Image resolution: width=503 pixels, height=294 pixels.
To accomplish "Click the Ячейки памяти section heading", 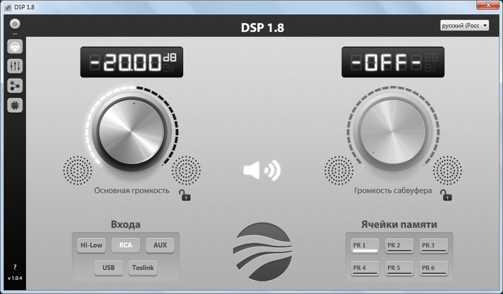I will pyautogui.click(x=399, y=224).
